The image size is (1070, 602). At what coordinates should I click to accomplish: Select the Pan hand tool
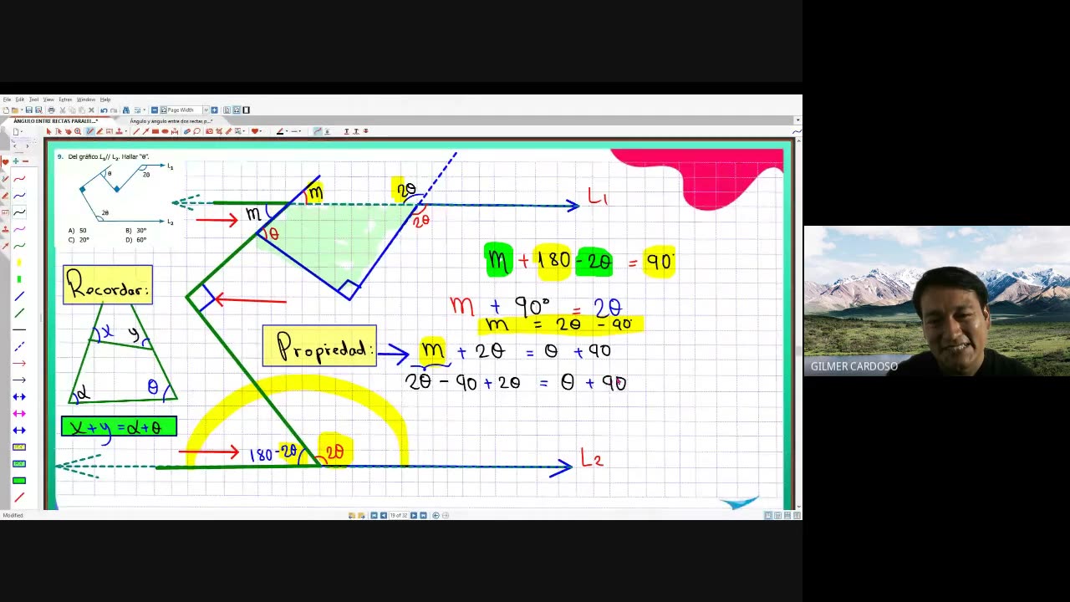click(69, 131)
